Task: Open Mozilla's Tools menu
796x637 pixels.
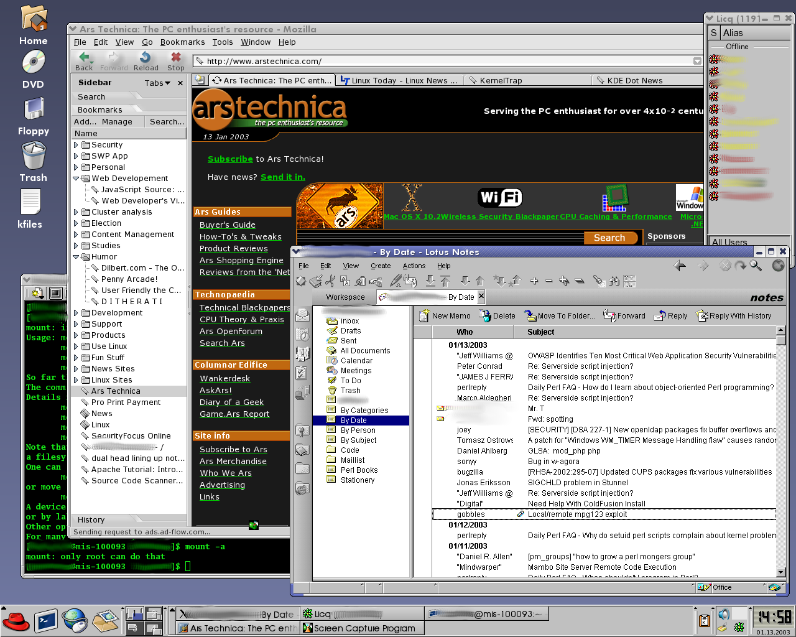Action: [x=223, y=42]
